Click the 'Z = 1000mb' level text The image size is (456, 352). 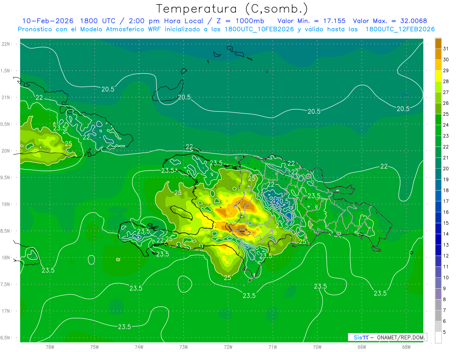(241, 21)
